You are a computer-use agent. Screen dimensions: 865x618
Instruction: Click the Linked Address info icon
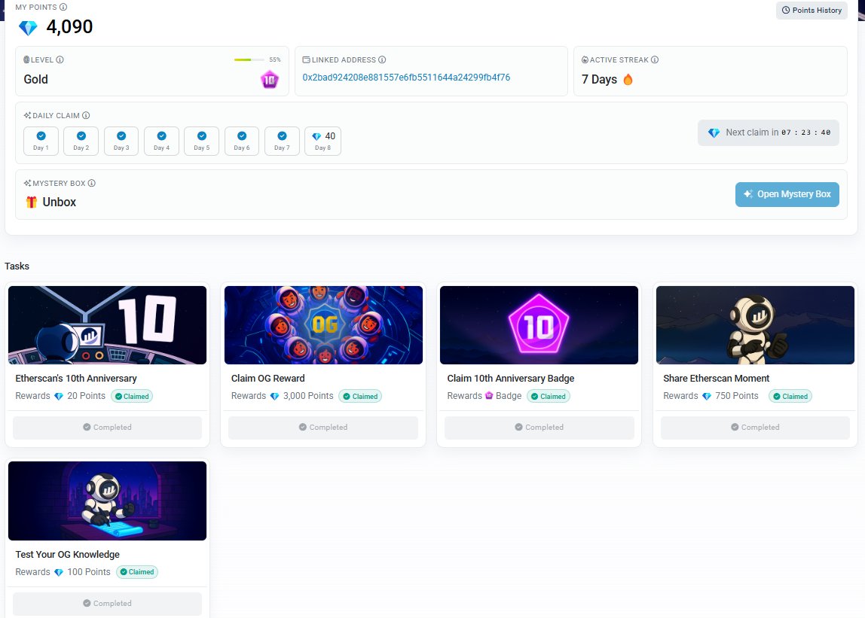pos(382,59)
